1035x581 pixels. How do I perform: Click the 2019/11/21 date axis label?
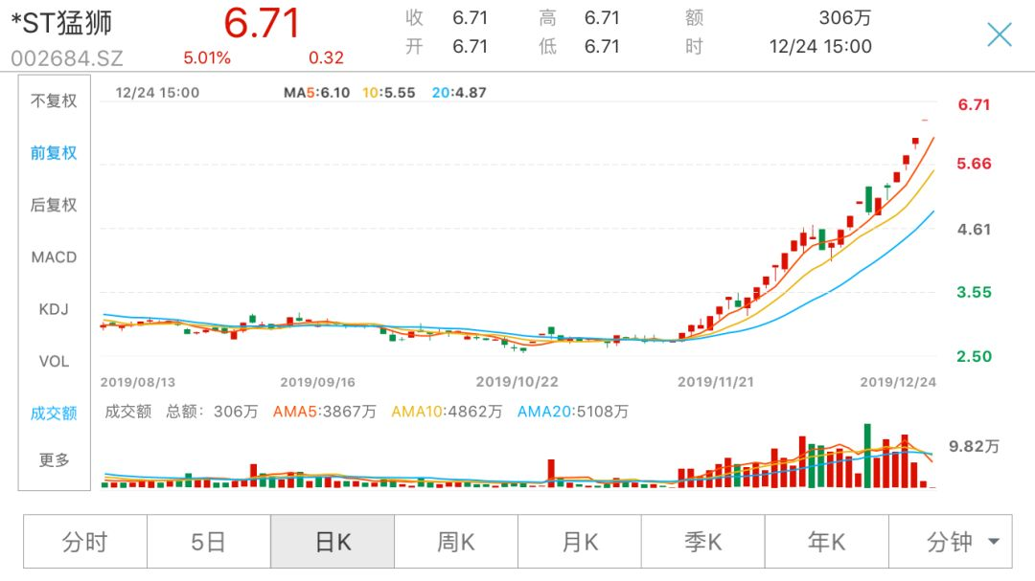716,382
